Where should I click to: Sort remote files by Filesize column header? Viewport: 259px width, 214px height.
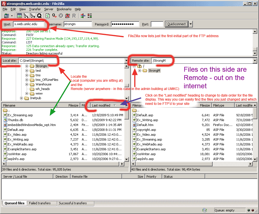[205, 105]
